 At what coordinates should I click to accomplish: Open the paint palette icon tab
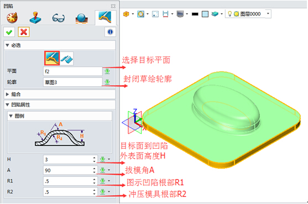point(12,18)
